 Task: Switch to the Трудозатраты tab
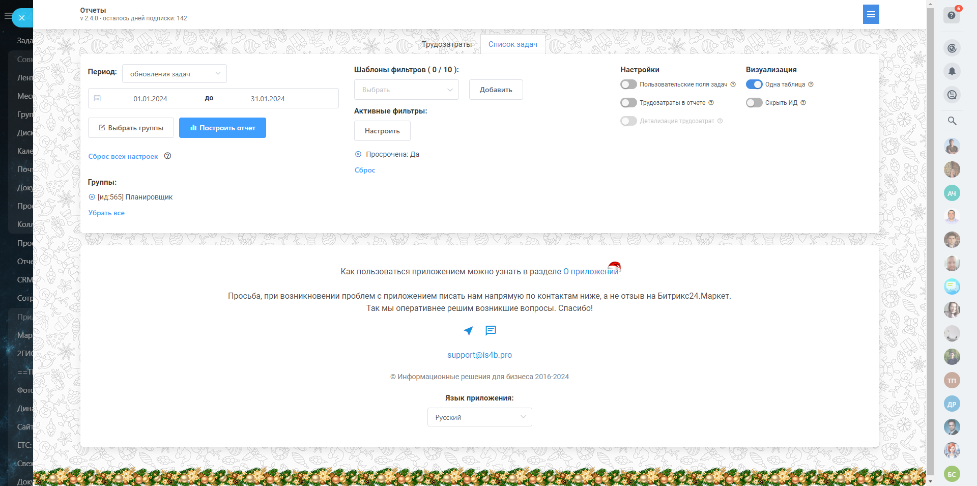pyautogui.click(x=447, y=44)
